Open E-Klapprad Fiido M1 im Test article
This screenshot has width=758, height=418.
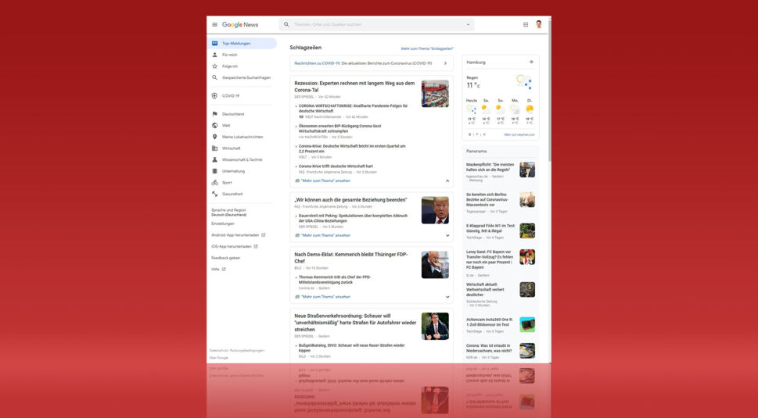point(490,228)
